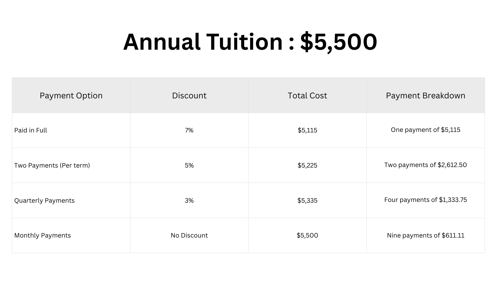The image size is (501, 281).
Task: Click the No Discount cell
Action: [189, 235]
